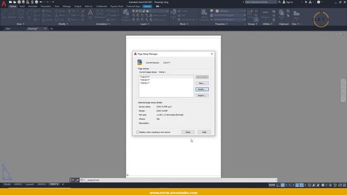This screenshot has width=347, height=195.
Task: Open the gear Workspace Switching icon in status bar
Action: [x=323, y=185]
